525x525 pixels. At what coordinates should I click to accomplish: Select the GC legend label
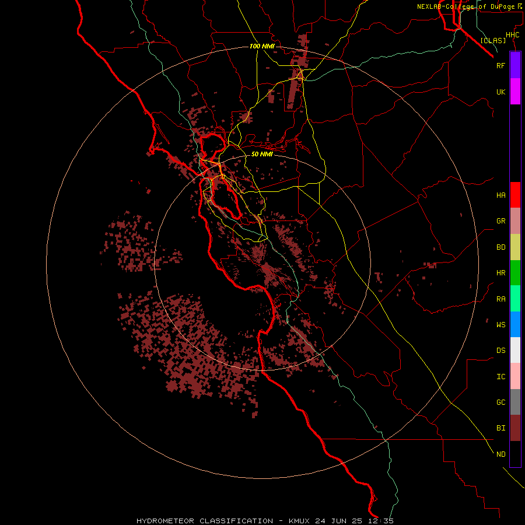tap(501, 402)
